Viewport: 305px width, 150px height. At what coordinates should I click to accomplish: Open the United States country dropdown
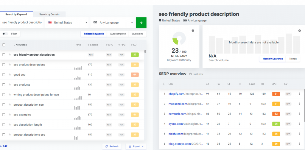(67, 23)
